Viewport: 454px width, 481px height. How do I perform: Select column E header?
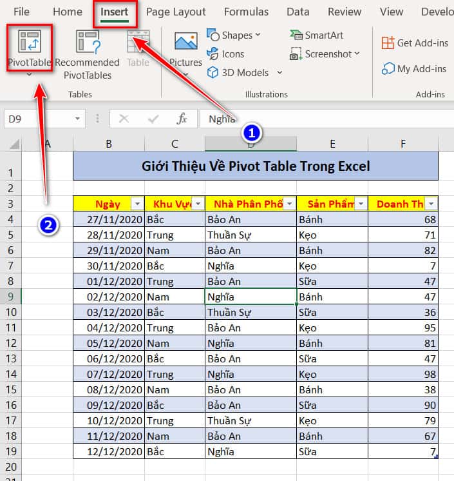coord(332,144)
